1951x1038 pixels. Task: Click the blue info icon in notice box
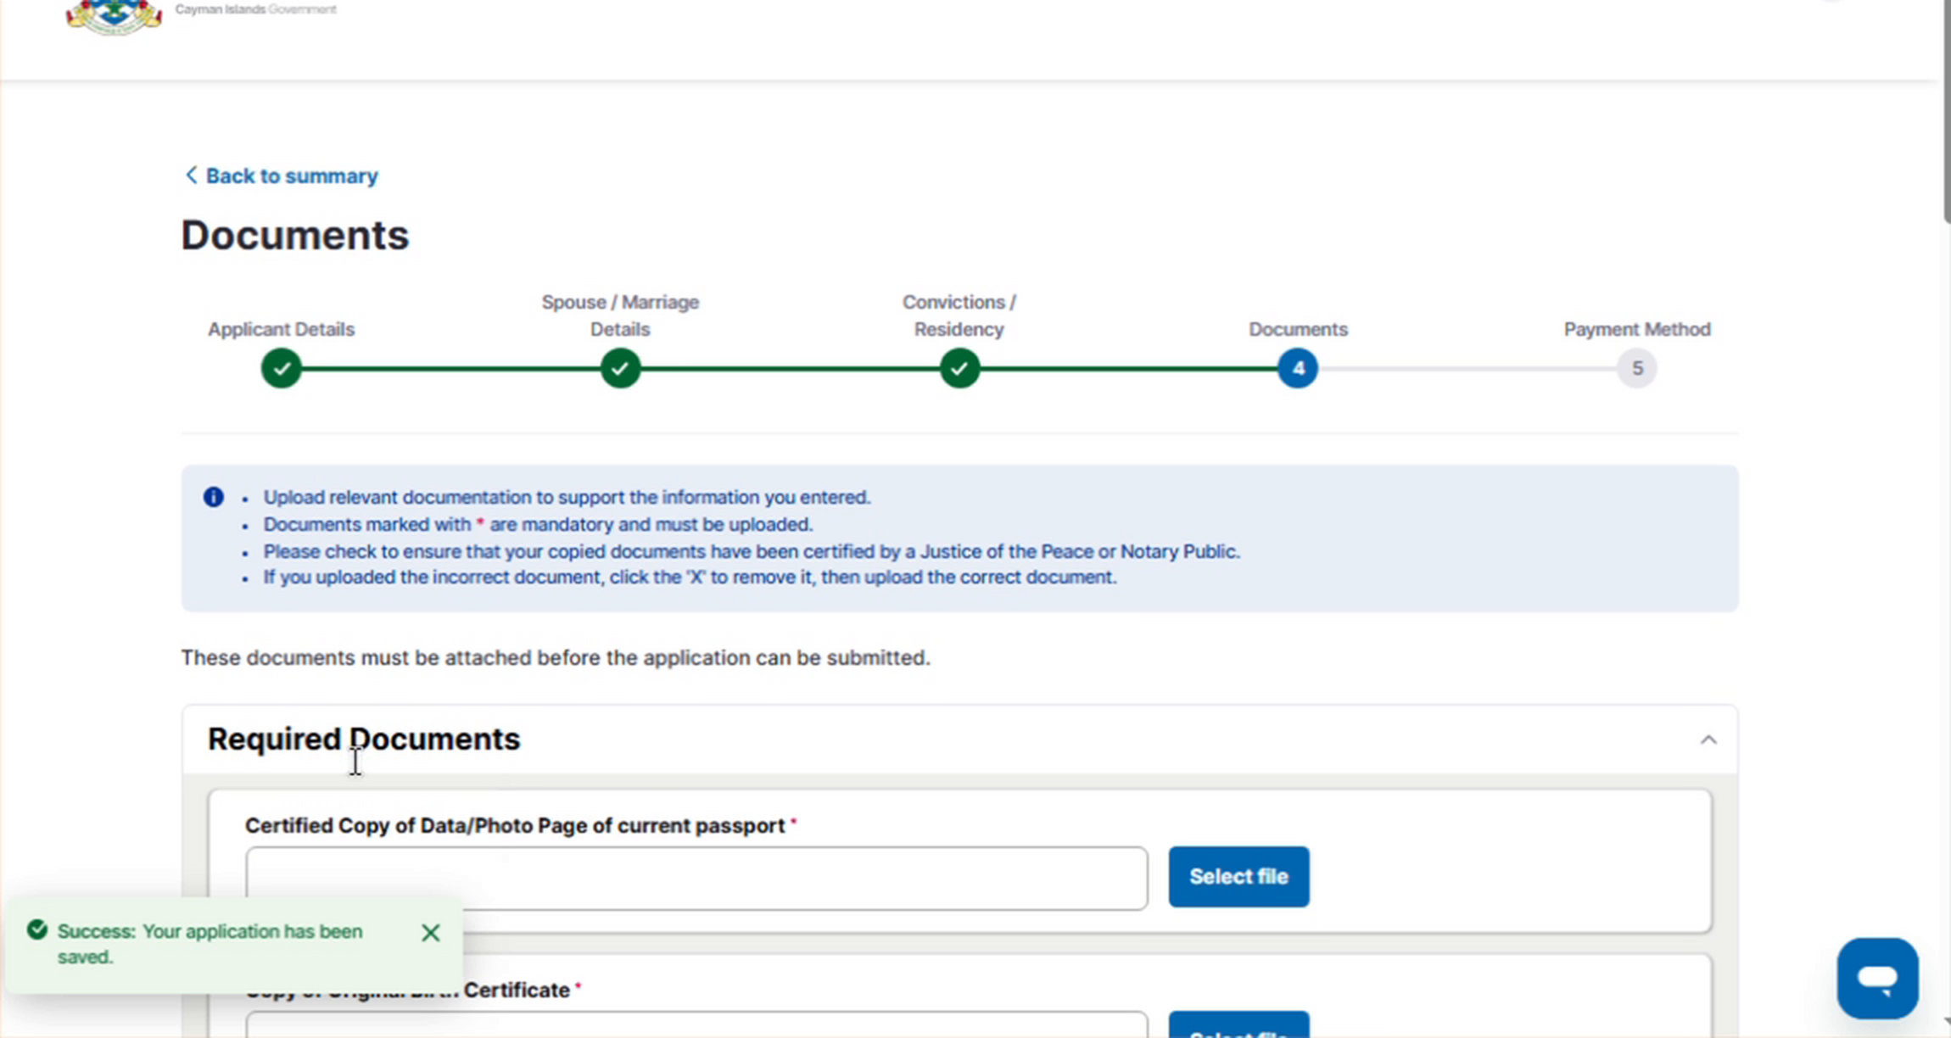pyautogui.click(x=214, y=497)
